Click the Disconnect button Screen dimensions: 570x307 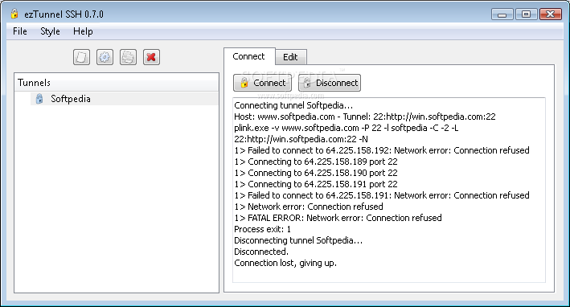[330, 83]
